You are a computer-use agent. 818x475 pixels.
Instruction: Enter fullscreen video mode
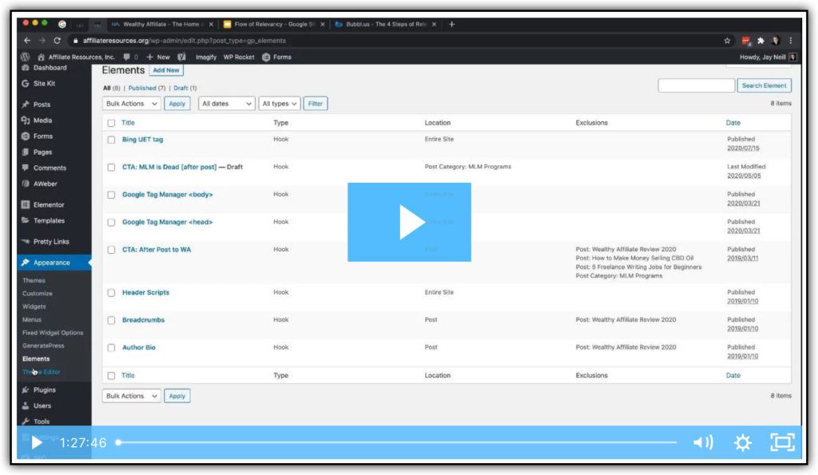click(782, 442)
